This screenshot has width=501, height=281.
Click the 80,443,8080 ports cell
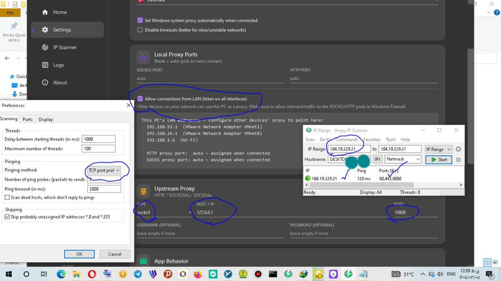(390, 179)
